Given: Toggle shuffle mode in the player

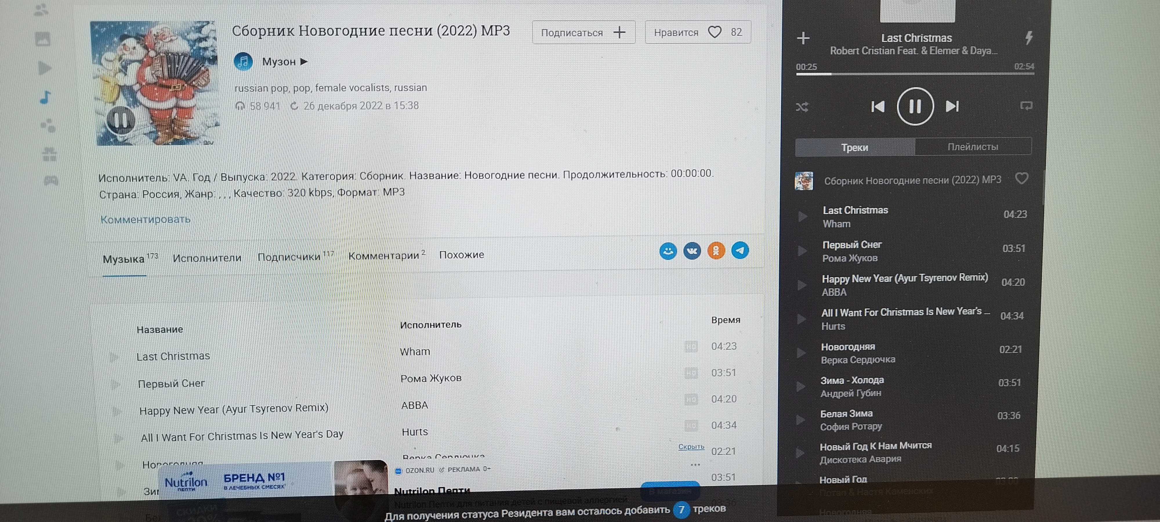Looking at the screenshot, I should (802, 107).
